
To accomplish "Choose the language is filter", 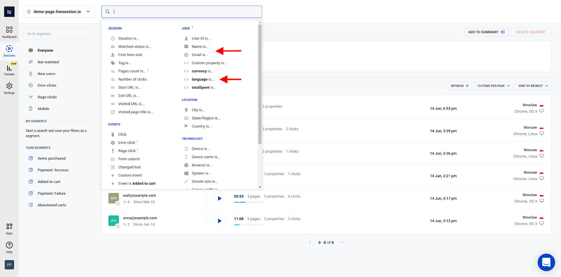I will pyautogui.click(x=203, y=79).
